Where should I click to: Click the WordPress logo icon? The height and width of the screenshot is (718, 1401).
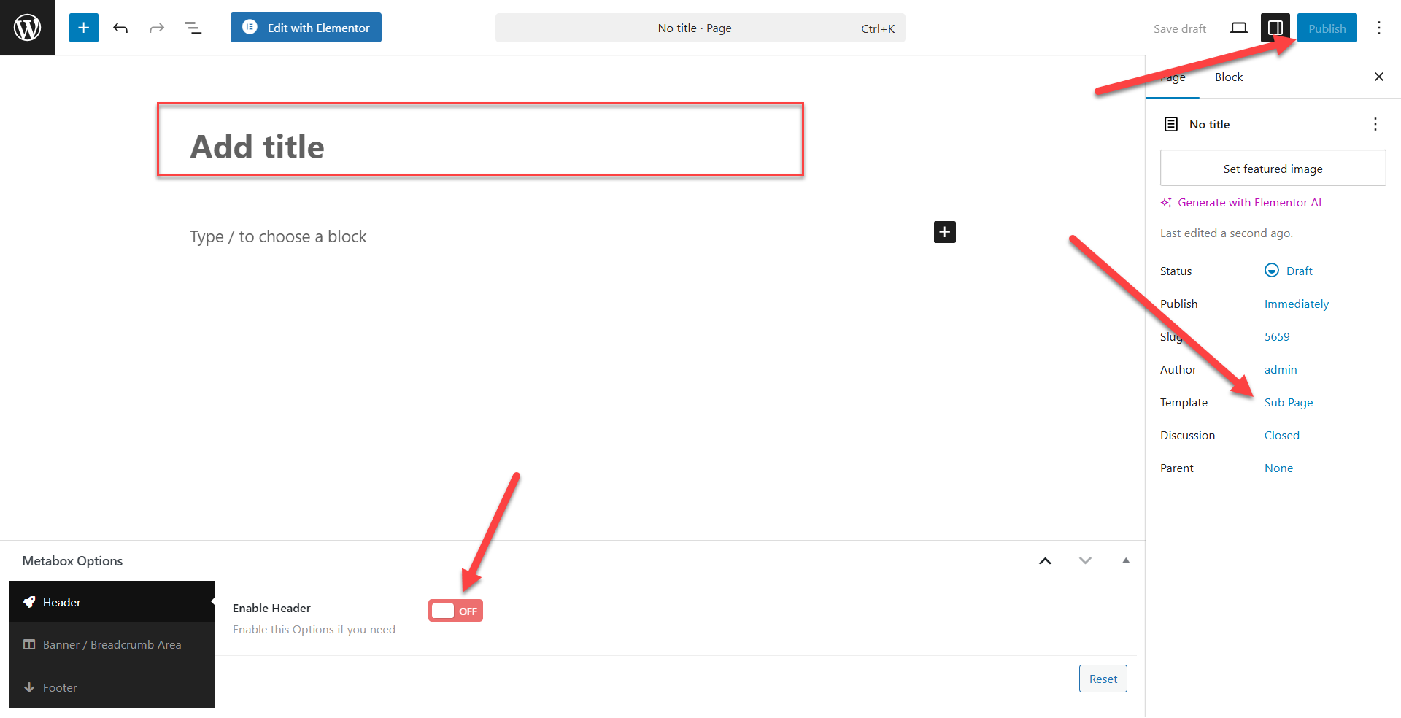27,28
